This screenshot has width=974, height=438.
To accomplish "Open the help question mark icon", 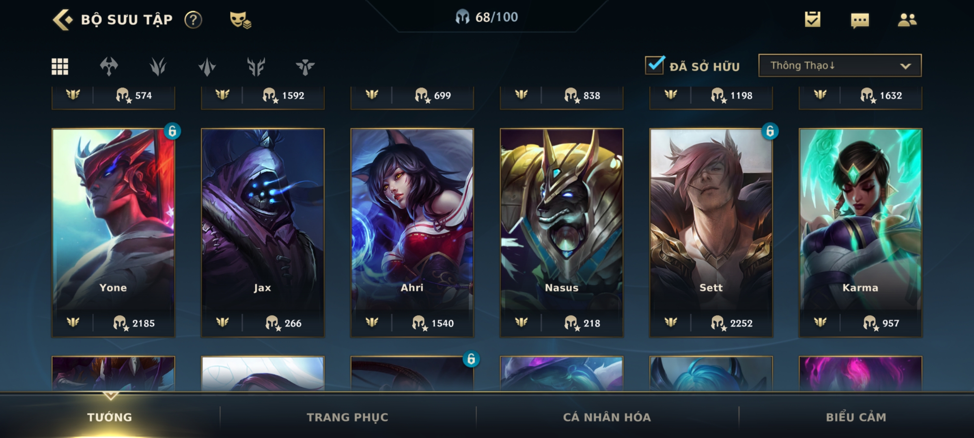I will point(193,19).
